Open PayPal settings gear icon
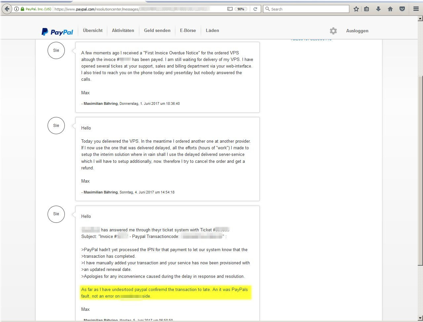 coord(333,31)
